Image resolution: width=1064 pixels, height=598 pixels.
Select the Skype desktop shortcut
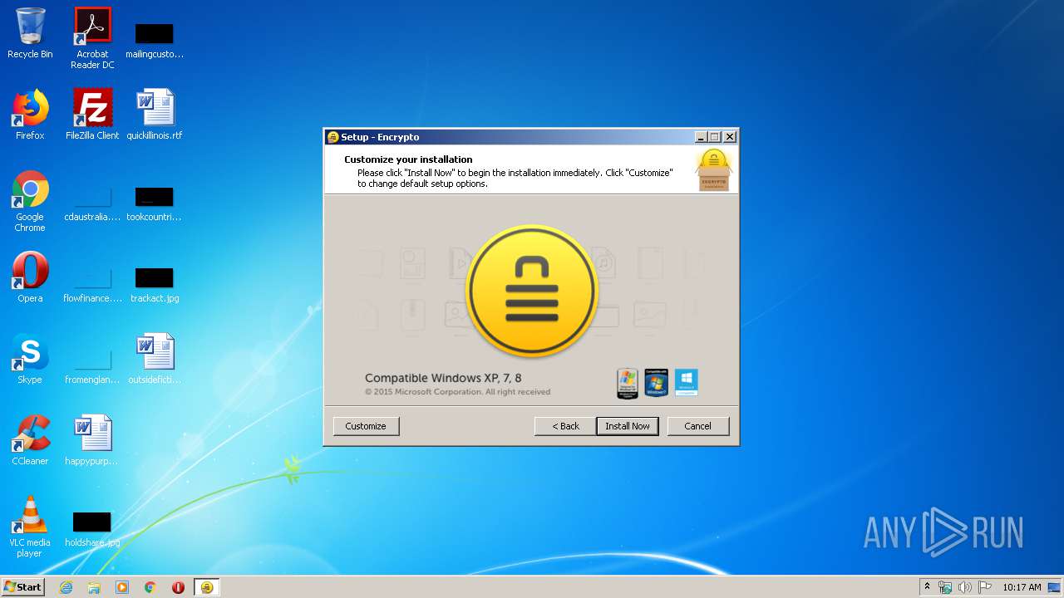coord(30,359)
